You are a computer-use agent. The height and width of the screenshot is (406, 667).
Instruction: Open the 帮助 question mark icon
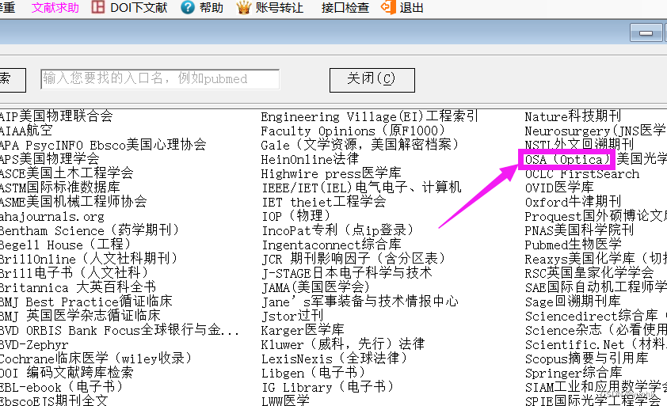tap(188, 7)
